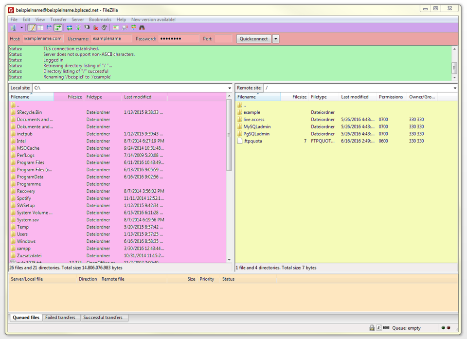Click the Direction column header in queue
The height and width of the screenshot is (339, 467).
tap(88, 279)
